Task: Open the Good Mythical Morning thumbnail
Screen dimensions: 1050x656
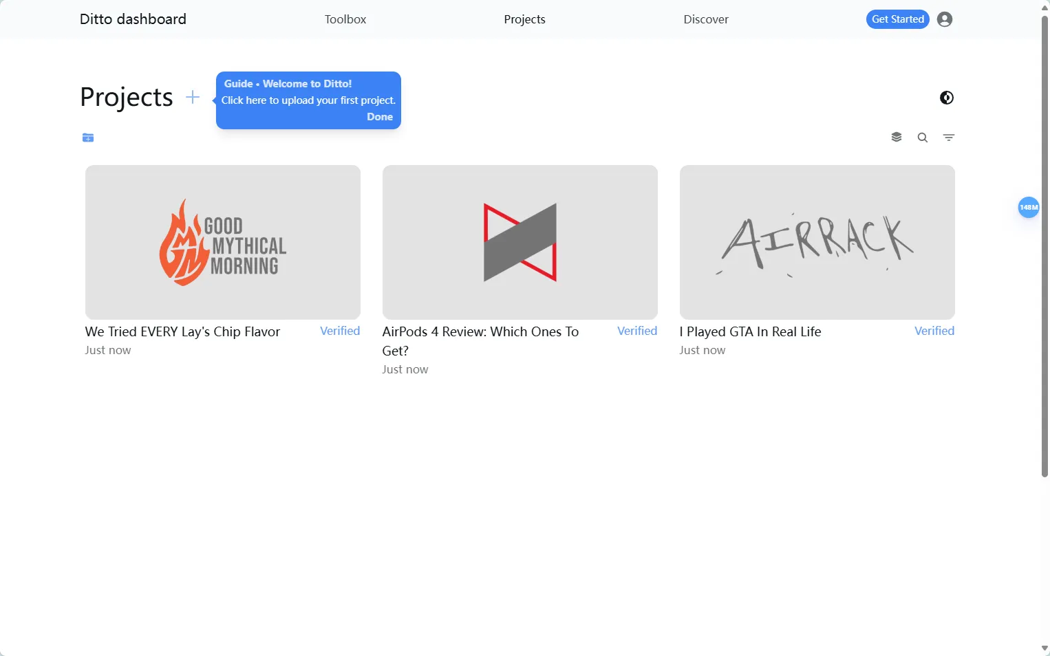Action: (x=223, y=242)
